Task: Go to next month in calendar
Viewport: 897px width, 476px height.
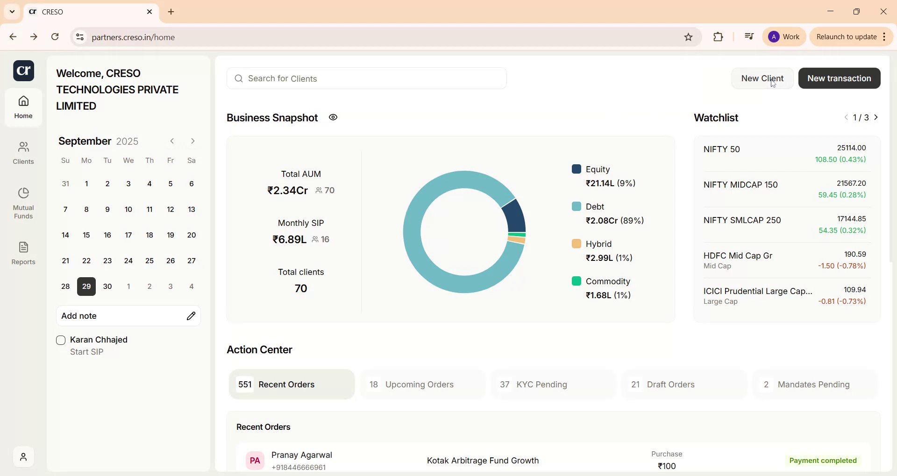Action: coord(192,141)
